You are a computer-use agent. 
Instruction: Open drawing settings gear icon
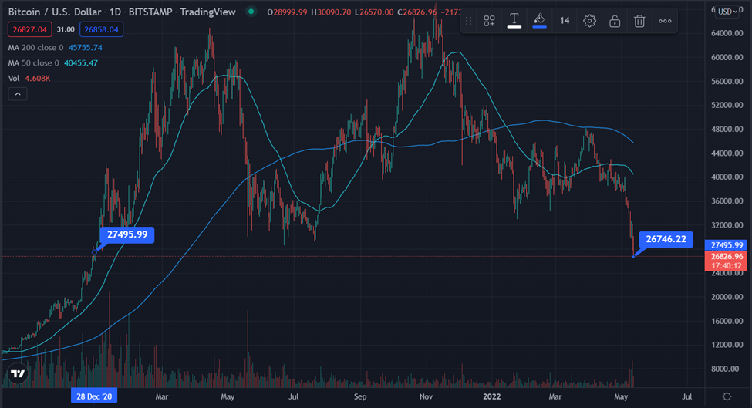click(x=589, y=21)
